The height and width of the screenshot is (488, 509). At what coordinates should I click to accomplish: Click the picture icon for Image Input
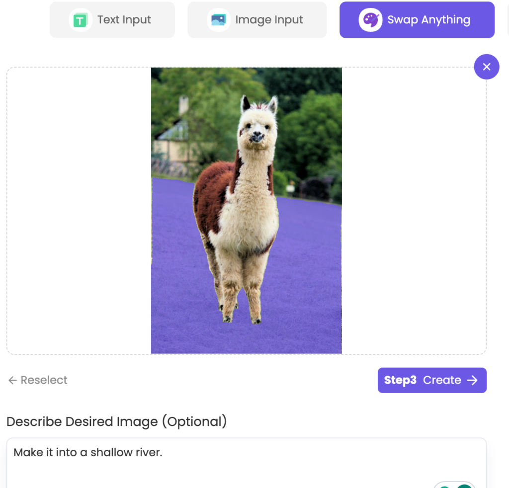click(219, 20)
